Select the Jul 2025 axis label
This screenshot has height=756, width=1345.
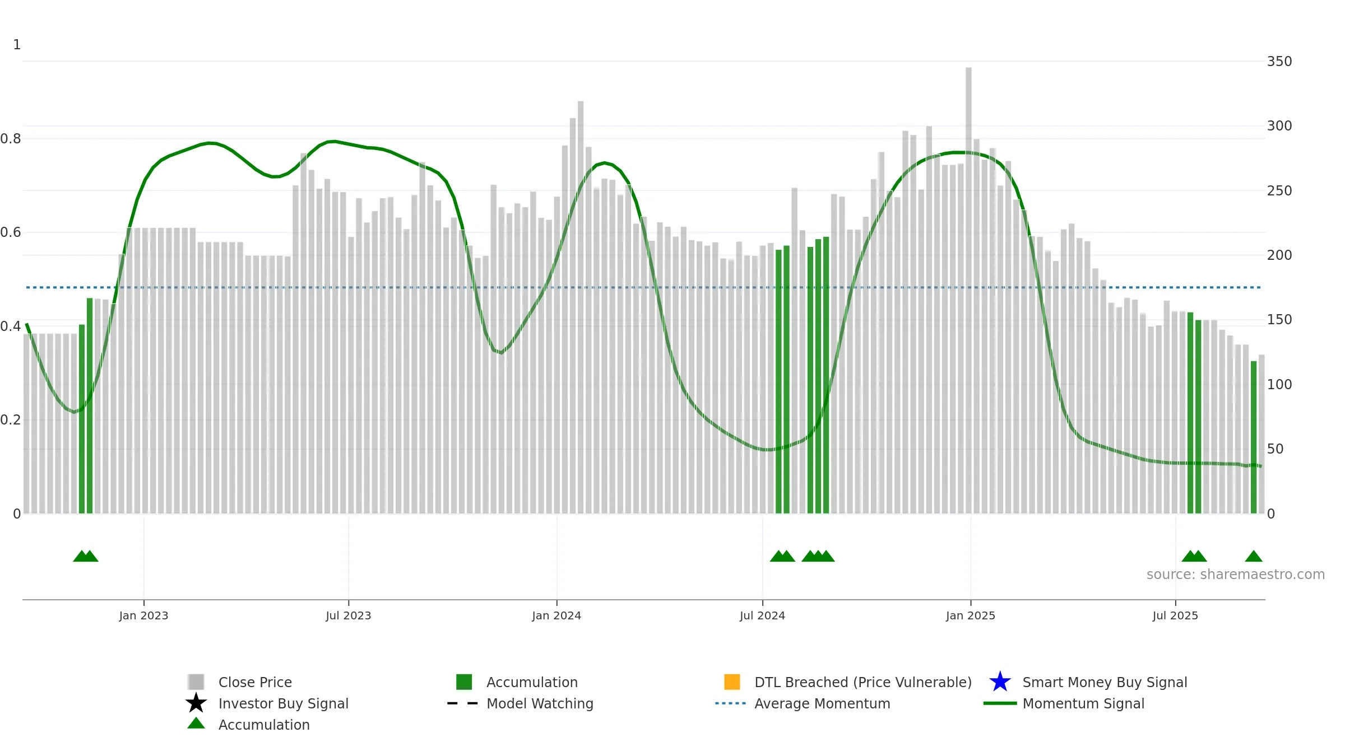pos(1175,615)
